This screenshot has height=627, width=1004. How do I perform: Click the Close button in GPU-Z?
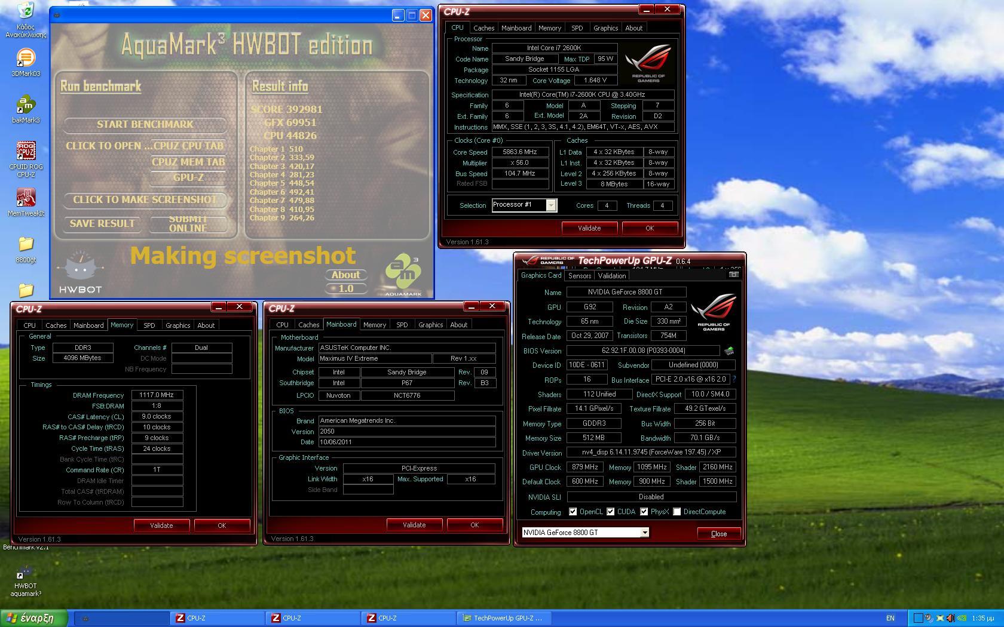pos(719,533)
